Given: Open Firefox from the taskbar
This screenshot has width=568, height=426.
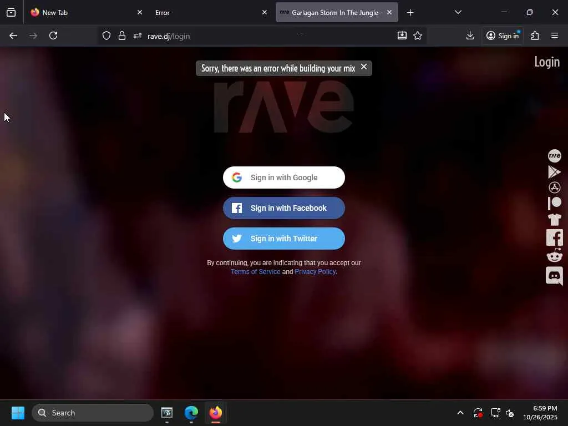Looking at the screenshot, I should (216, 413).
